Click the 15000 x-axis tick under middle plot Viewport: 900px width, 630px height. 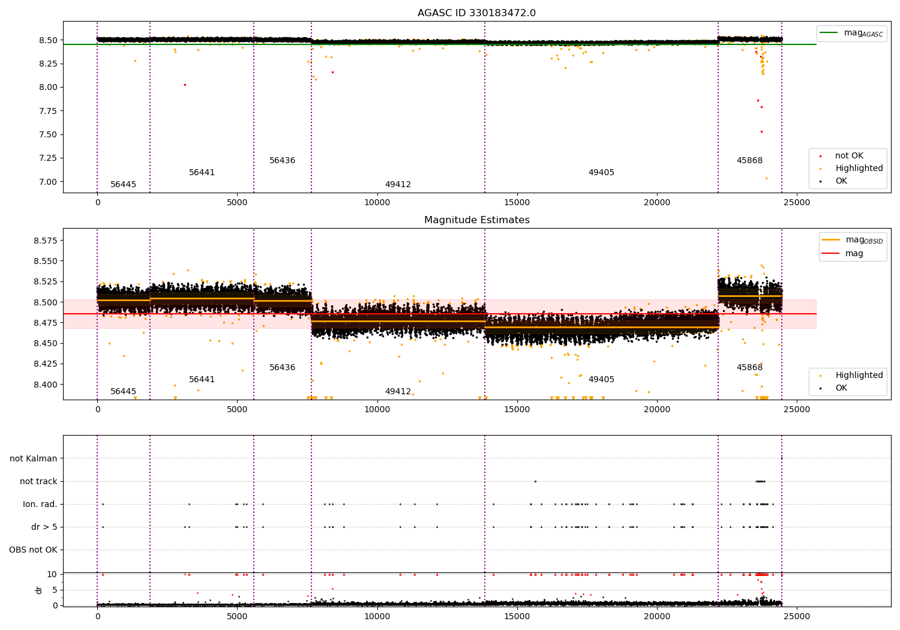click(517, 410)
